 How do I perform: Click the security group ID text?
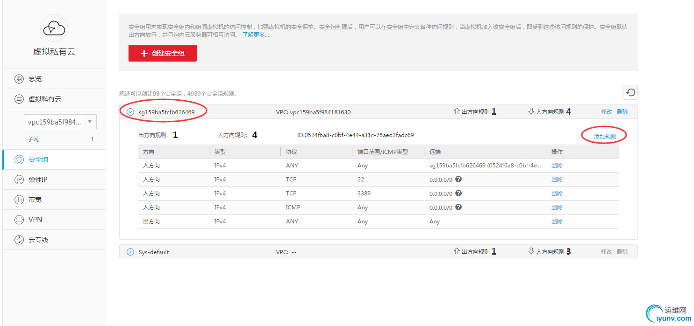click(355, 135)
